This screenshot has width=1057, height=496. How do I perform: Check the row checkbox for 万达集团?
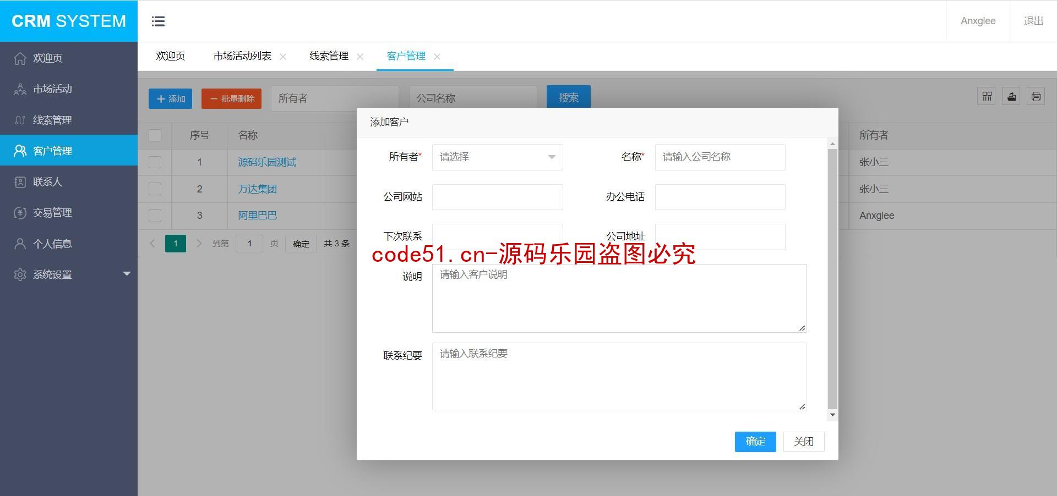click(x=155, y=189)
